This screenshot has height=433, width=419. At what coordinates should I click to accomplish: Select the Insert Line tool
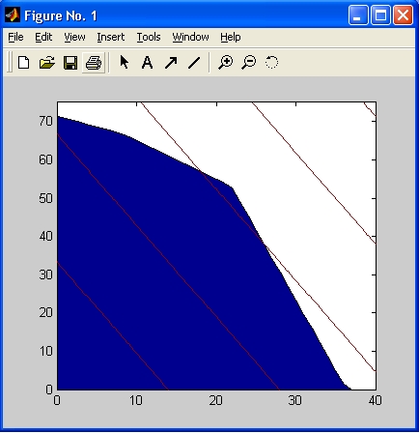(194, 63)
